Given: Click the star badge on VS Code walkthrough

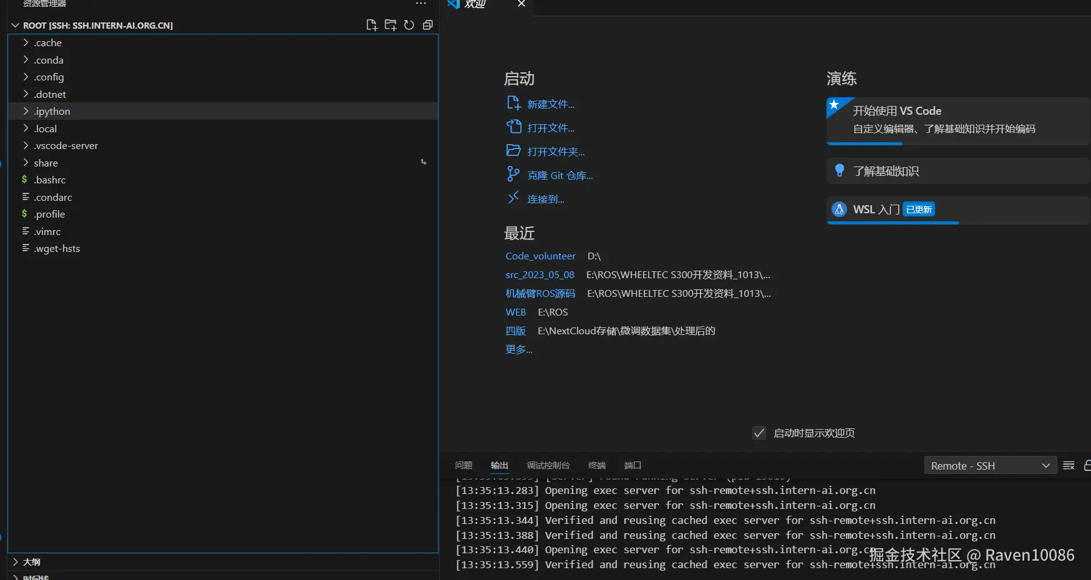Looking at the screenshot, I should [x=835, y=105].
